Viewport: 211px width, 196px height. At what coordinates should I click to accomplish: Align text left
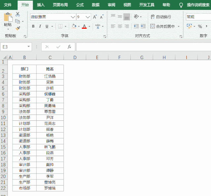(113, 26)
